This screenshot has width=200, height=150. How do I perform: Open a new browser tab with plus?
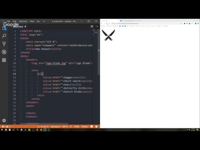140,21
